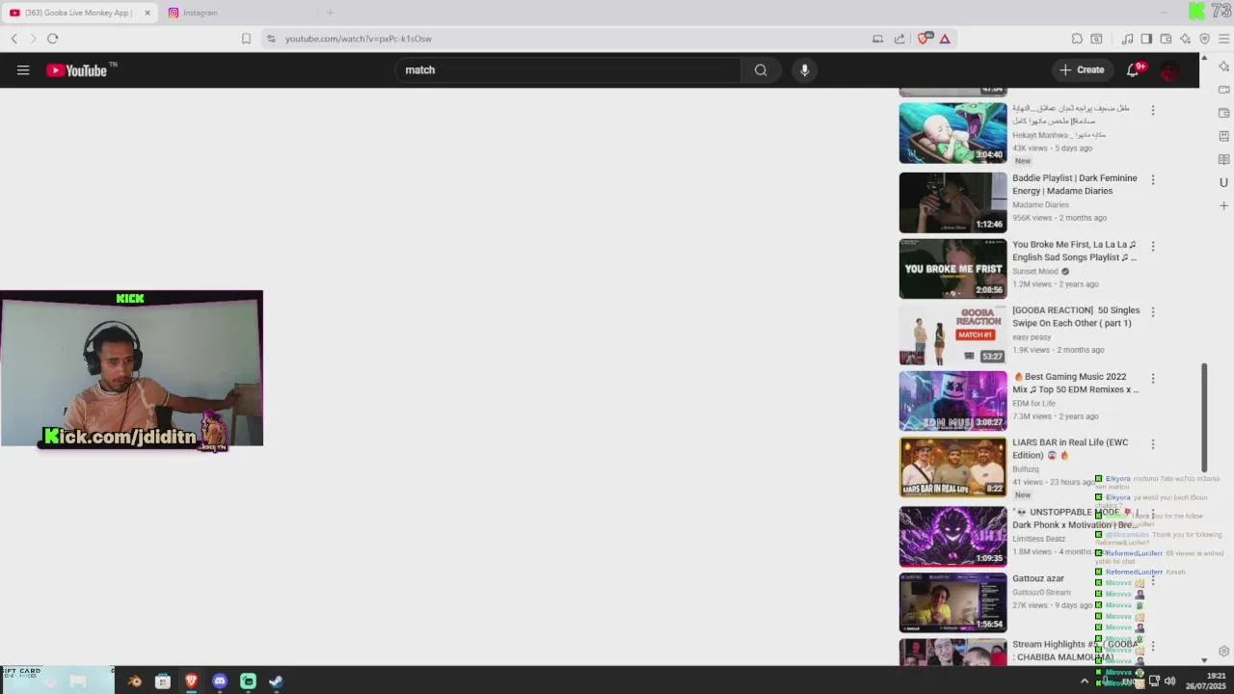The image size is (1234, 694).
Task: Open Steam from the taskbar
Action: [x=276, y=681]
